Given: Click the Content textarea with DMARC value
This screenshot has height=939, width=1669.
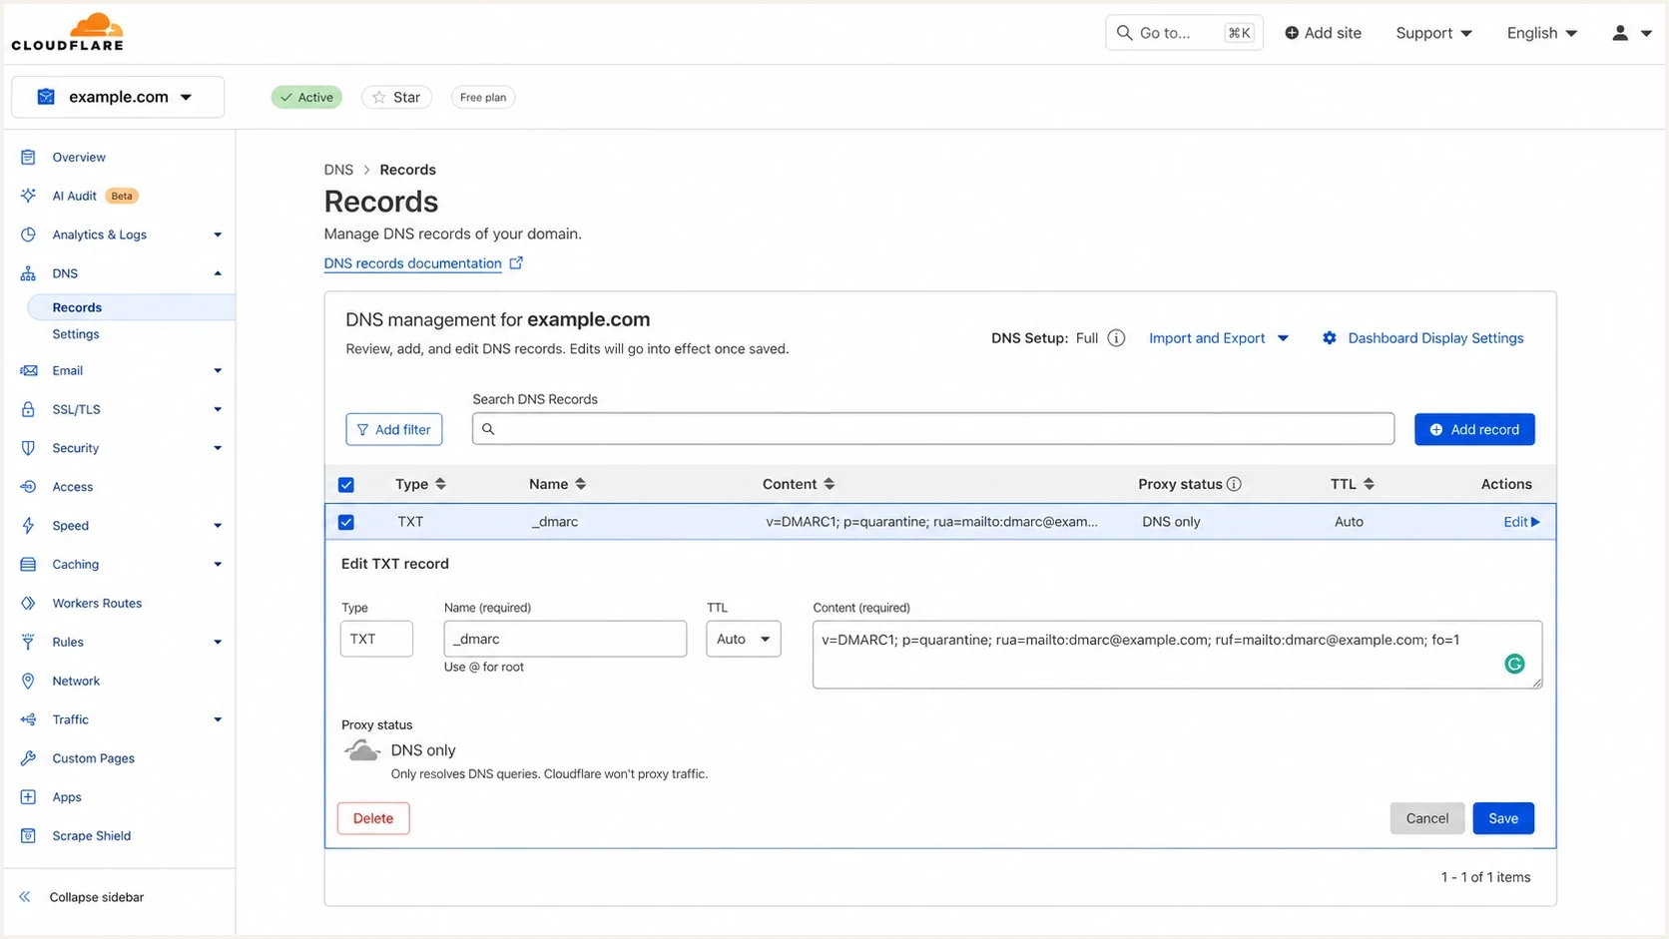Looking at the screenshot, I should [x=1177, y=655].
